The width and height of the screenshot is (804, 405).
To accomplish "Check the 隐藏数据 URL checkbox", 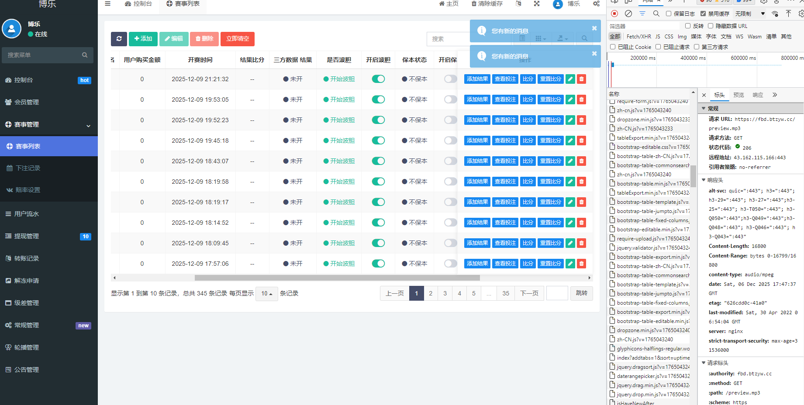I will click(711, 26).
